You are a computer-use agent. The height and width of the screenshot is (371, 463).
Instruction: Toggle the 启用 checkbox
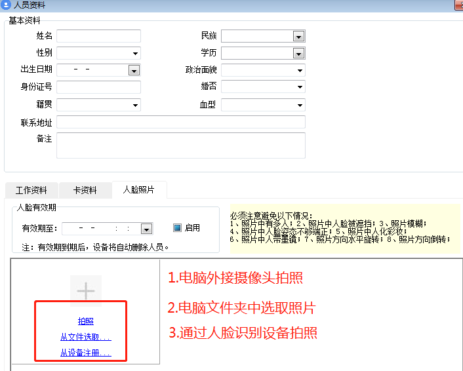click(177, 227)
